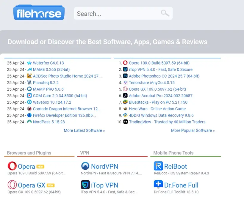This screenshot has height=197, width=244.
Task: Open Wavebox 10.124.17.2 link
Action: click(52, 102)
